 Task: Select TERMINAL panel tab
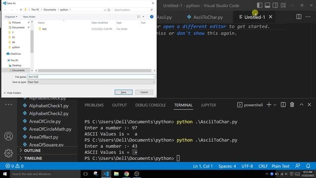point(183,105)
